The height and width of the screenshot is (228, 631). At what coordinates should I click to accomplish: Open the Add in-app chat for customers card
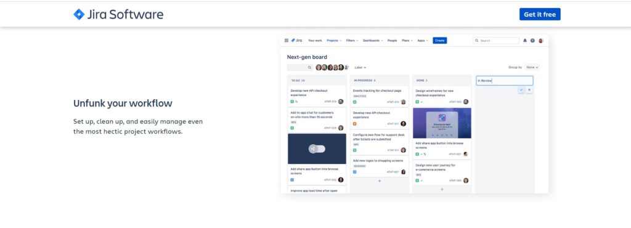(x=317, y=120)
